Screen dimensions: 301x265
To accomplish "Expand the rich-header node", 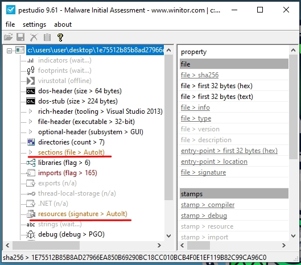I will pos(30,111).
